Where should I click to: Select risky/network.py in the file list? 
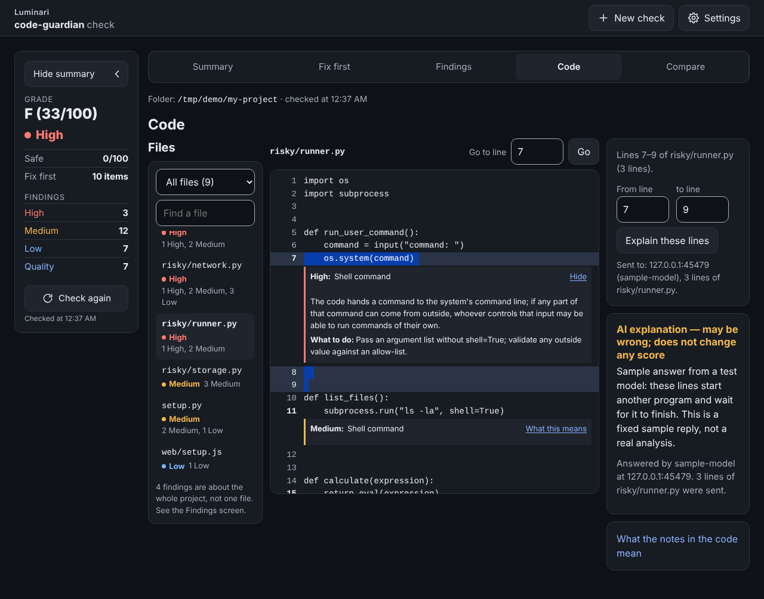tap(205, 283)
